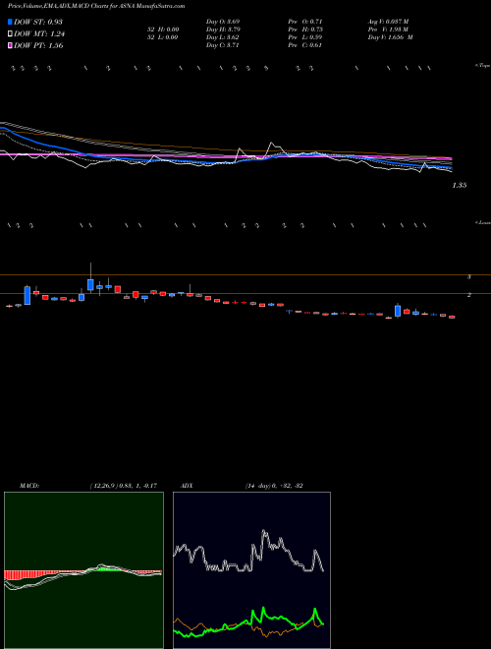Click the 'Pre O: 0.71' value
Viewport: 491px width, 649px height.
click(x=305, y=22)
